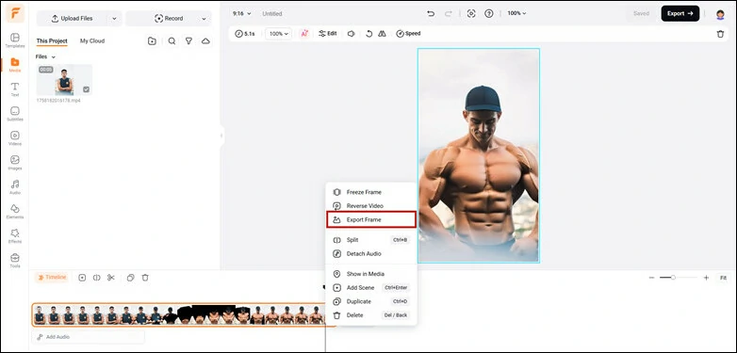This screenshot has height=353, width=737.
Task: Click the timeline zoom slider handle
Action: pos(673,278)
